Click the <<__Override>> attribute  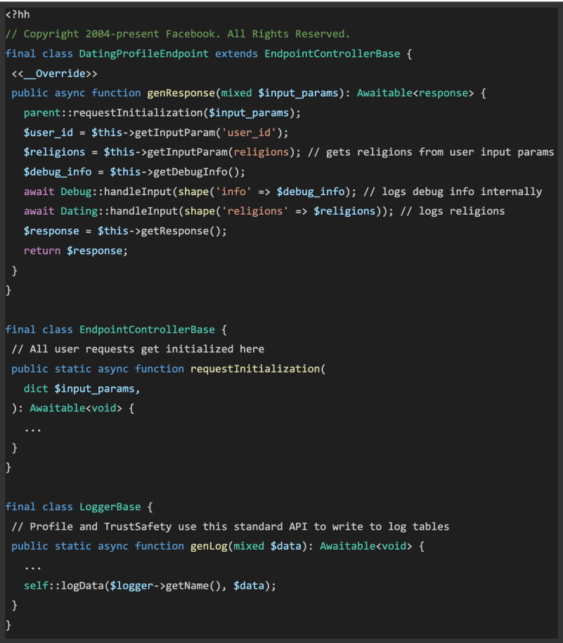54,73
